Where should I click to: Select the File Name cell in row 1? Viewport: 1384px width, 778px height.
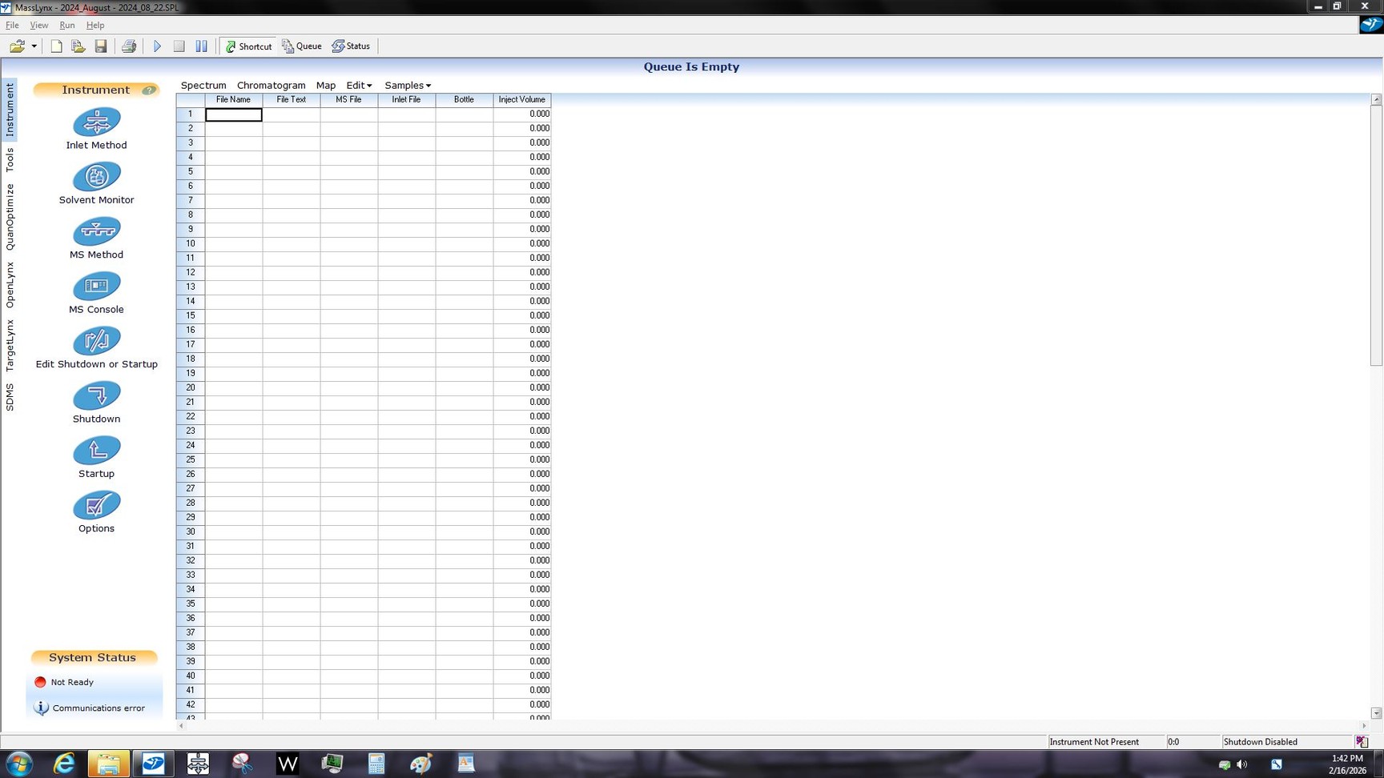234,114
